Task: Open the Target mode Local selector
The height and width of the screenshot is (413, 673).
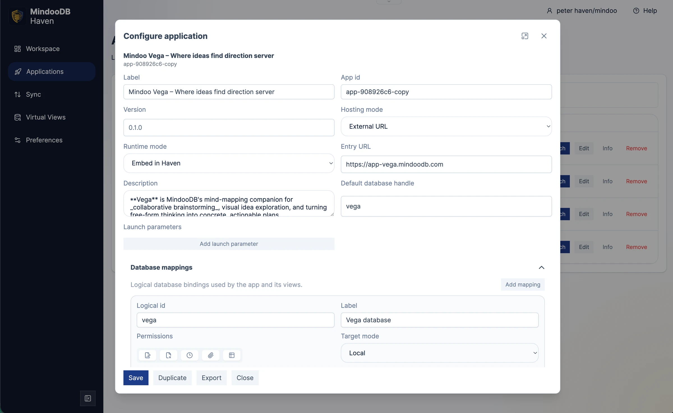Action: tap(439, 353)
